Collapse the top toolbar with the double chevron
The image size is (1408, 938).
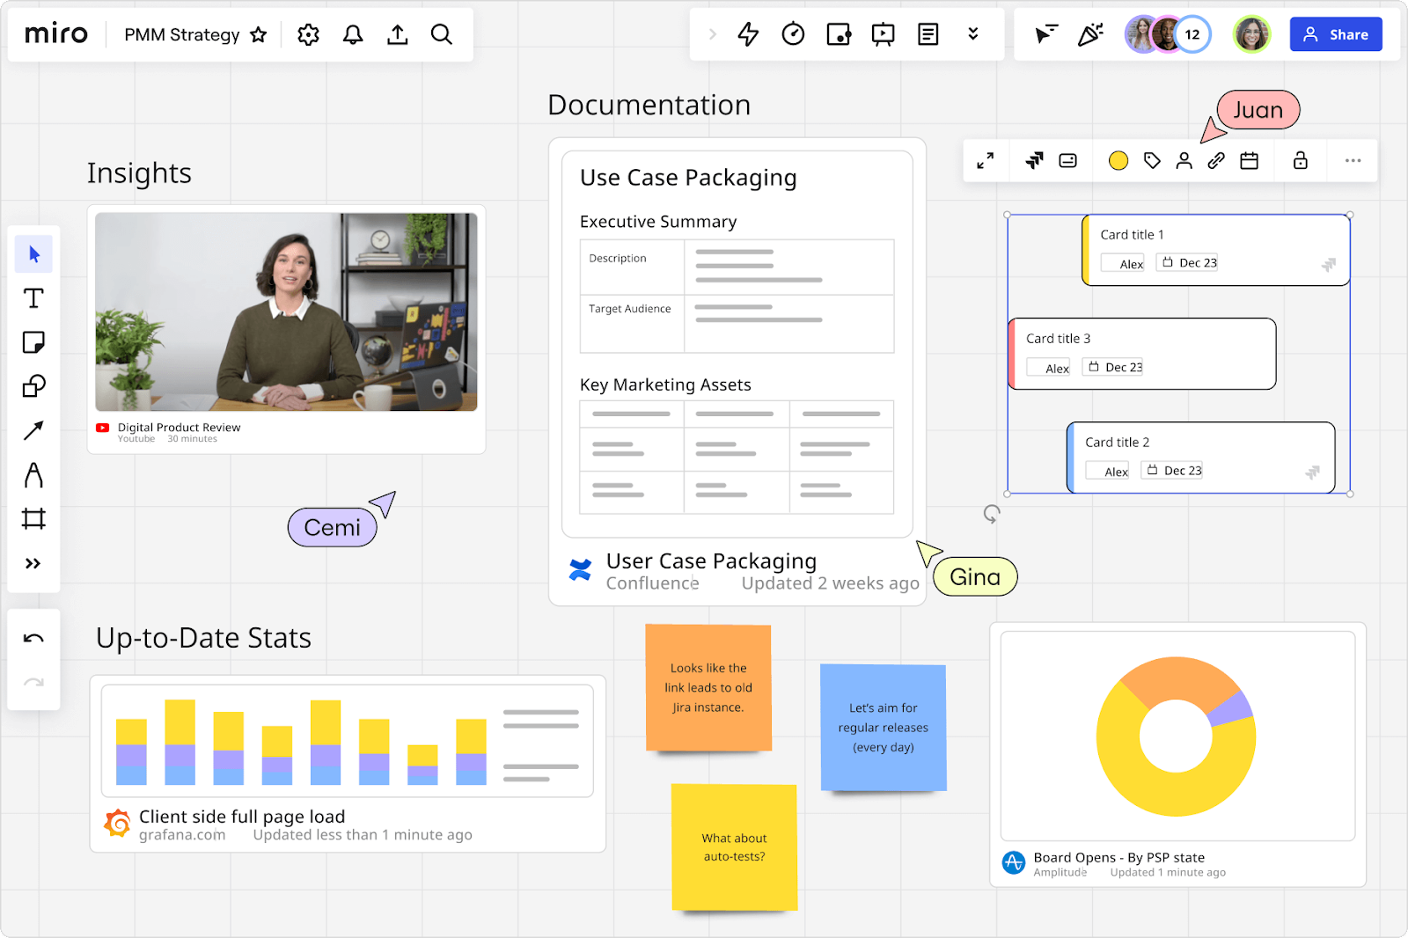point(973,34)
